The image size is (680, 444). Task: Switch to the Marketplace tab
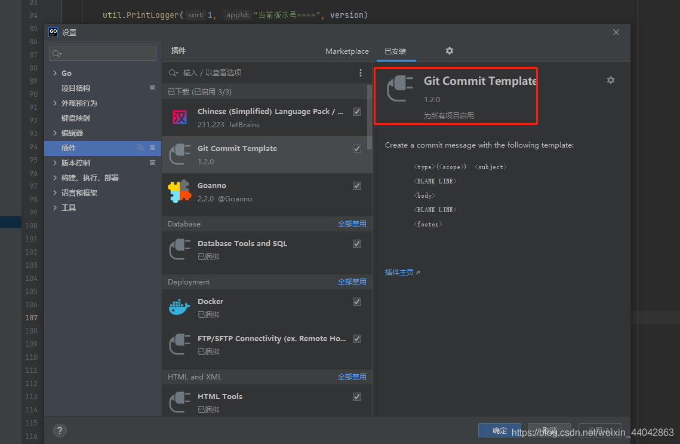347,51
